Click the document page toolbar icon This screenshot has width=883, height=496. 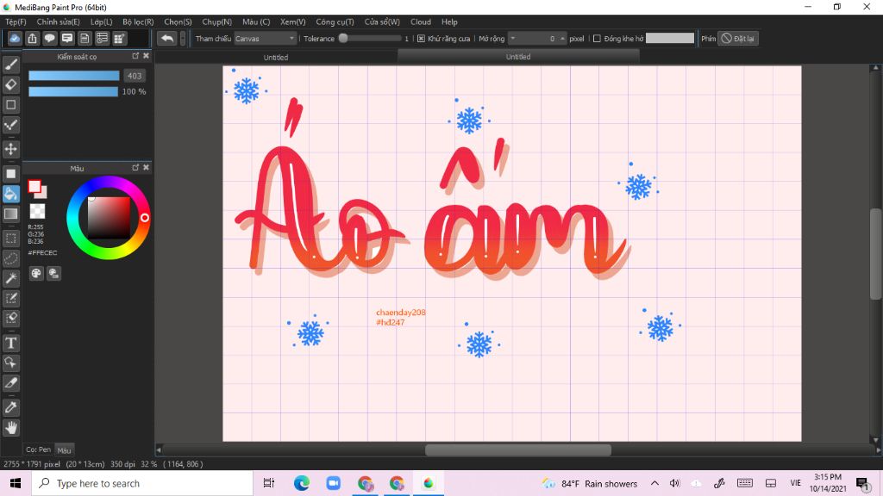click(x=85, y=38)
